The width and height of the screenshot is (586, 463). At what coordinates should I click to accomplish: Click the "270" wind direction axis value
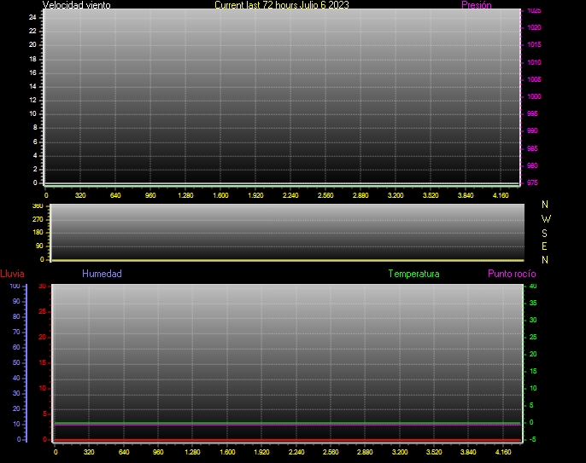tap(38, 219)
